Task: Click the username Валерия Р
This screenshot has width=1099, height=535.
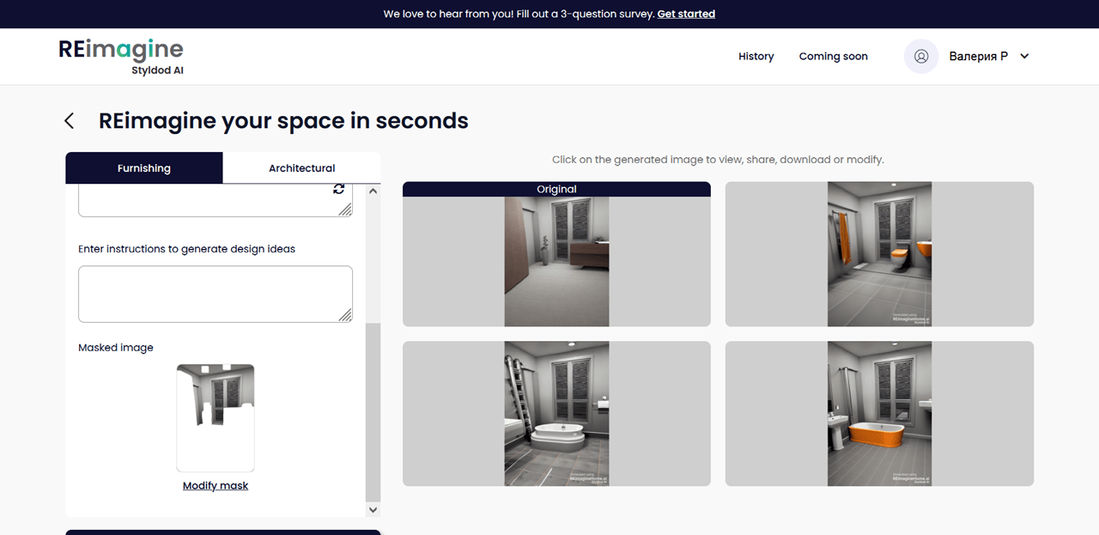Action: tap(978, 56)
